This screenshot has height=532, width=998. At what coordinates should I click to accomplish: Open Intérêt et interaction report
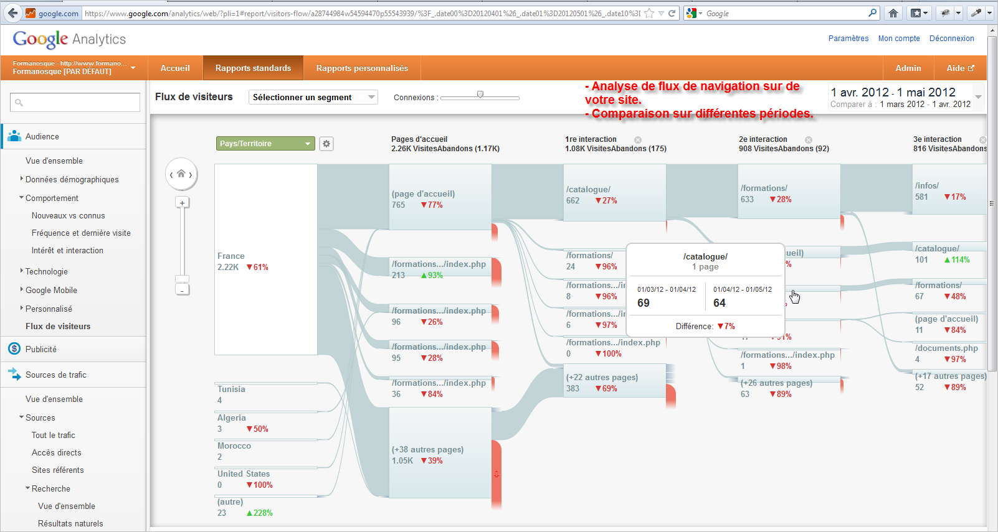(x=67, y=251)
